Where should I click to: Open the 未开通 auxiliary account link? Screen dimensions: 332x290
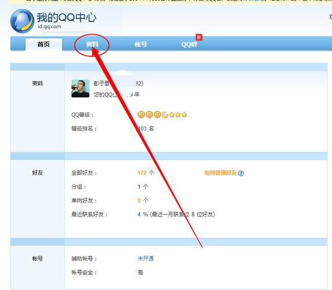coord(146,259)
